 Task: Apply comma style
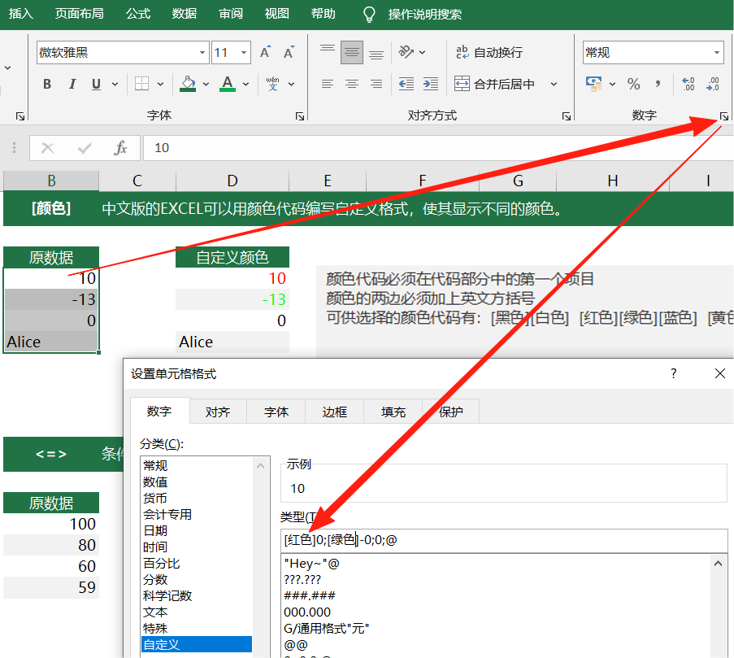[658, 85]
